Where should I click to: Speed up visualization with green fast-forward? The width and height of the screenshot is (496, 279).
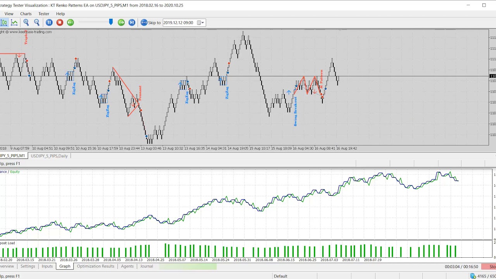point(121,22)
